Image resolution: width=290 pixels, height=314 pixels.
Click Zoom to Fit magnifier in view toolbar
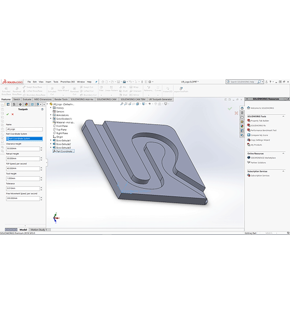pyautogui.click(x=122, y=104)
